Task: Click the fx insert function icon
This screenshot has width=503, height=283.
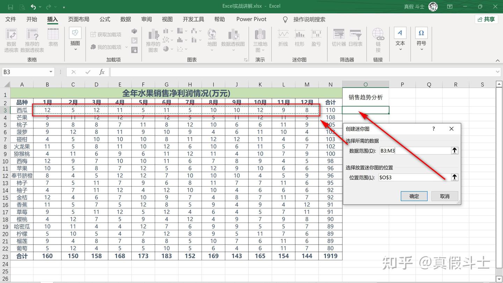Action: (x=102, y=72)
